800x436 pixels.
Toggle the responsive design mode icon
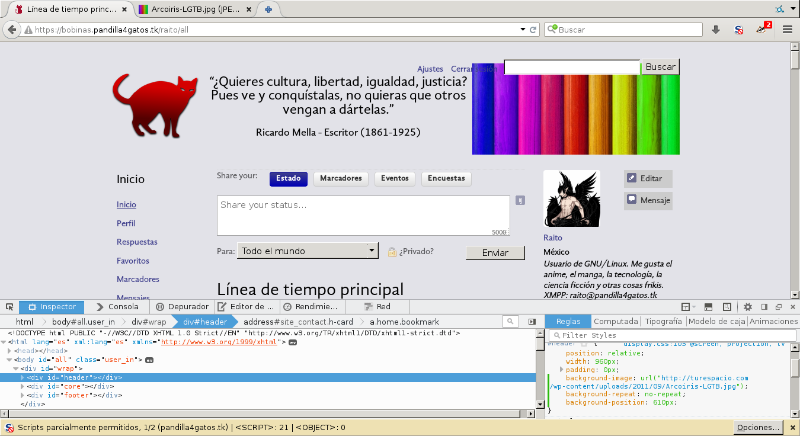727,307
